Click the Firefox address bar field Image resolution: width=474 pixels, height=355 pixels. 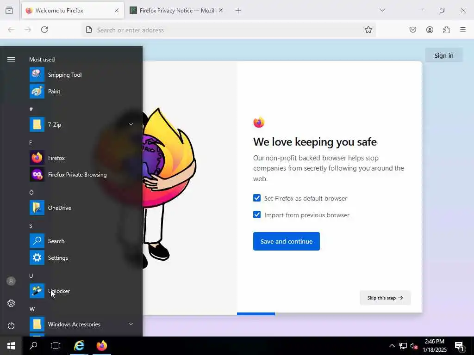pyautogui.click(x=229, y=30)
